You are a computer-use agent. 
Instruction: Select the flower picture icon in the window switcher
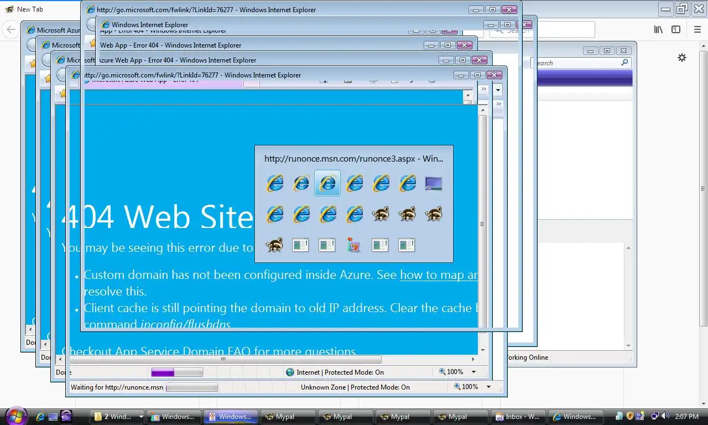(354, 245)
